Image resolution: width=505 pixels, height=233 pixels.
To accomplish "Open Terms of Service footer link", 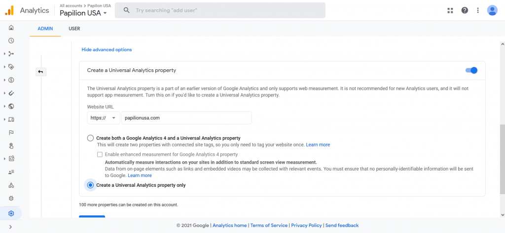I will [269, 225].
